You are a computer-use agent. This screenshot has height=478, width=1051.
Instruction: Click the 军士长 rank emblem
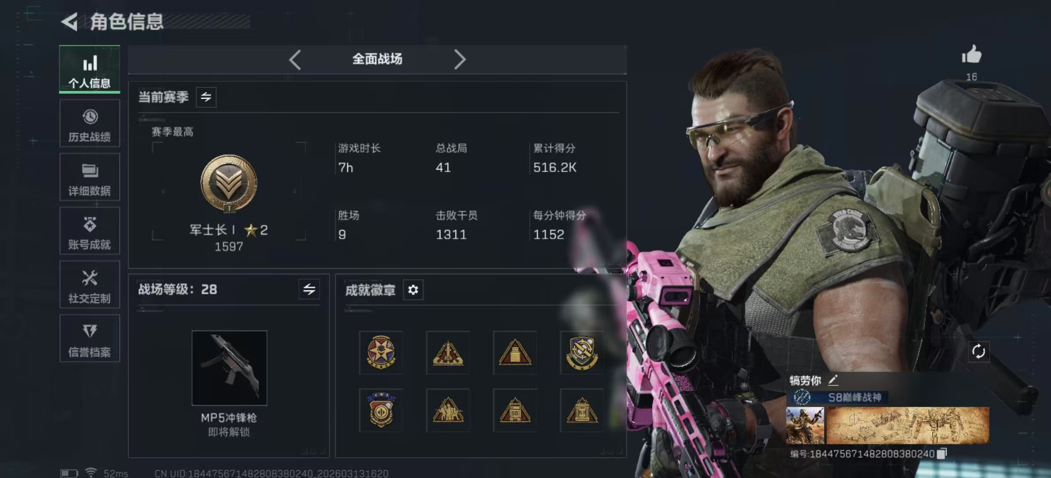(x=229, y=183)
